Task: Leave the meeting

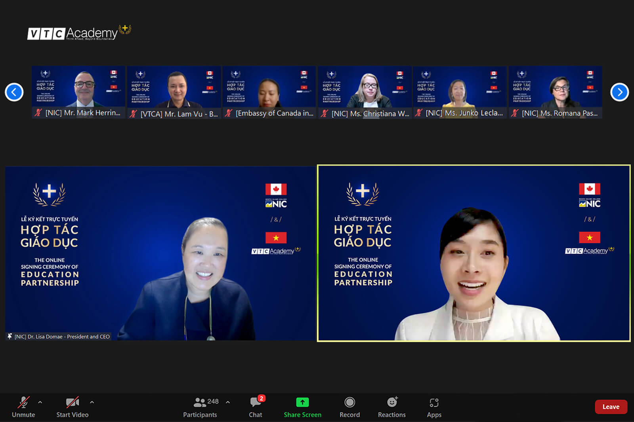Action: [611, 407]
